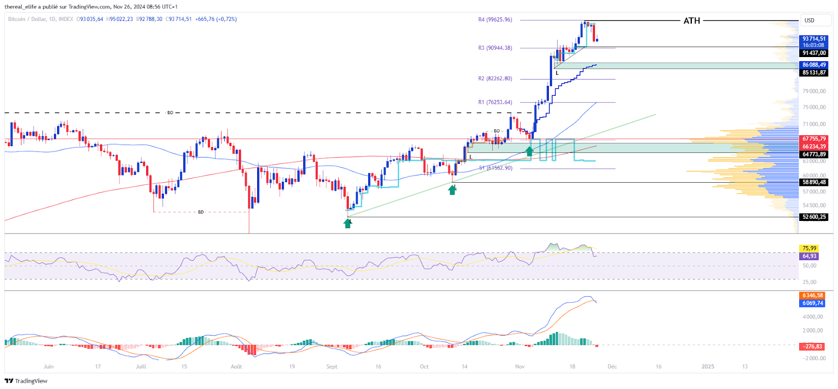
Task: Click the 52600,25 horizontal line label
Action: coord(814,217)
